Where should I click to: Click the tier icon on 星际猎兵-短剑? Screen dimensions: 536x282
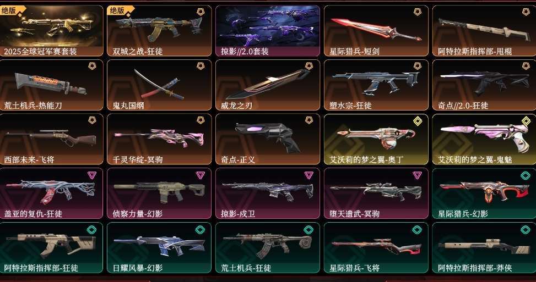(418, 12)
